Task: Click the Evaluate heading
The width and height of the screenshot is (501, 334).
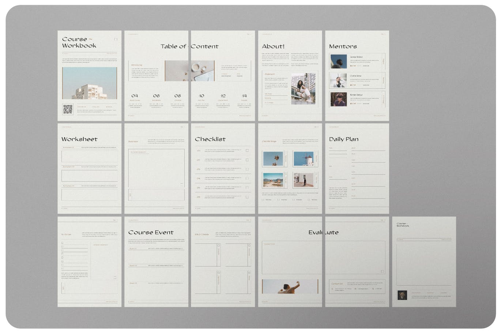Action: (x=323, y=232)
